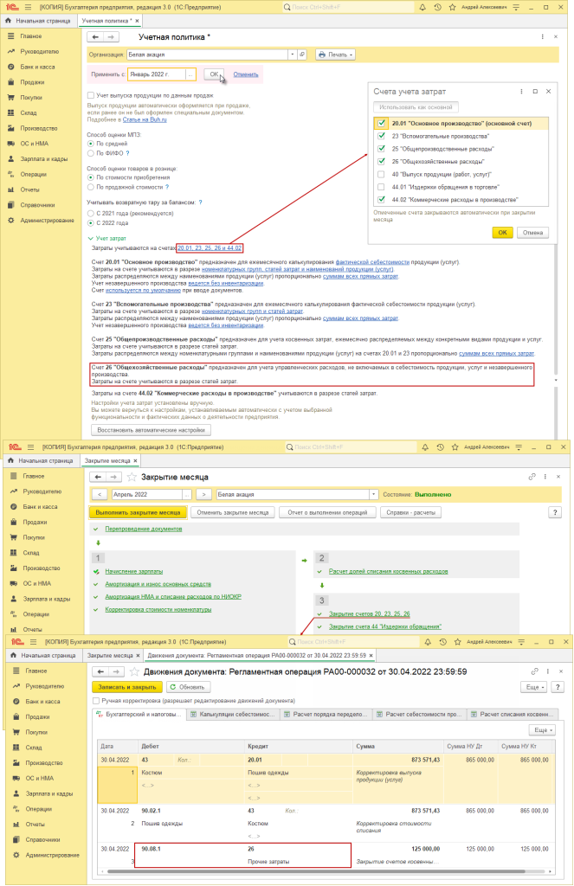Screen dimensions: 574x886
Task: Select С 2021 года (рекомендуется) option
Action: click(91, 214)
